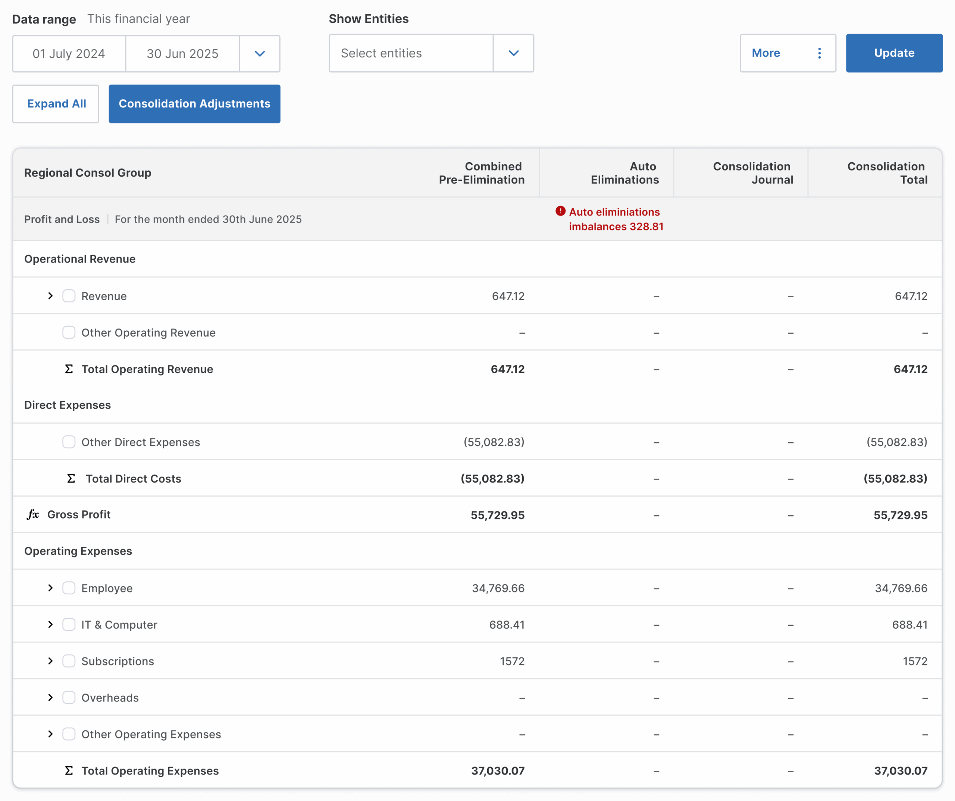Click the Update button
Screen dimensions: 955x801
pos(894,53)
